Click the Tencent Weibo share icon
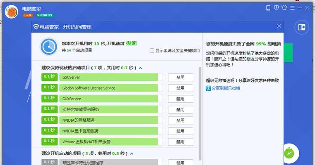Screen dimensions: 315x165 coord(208,88)
